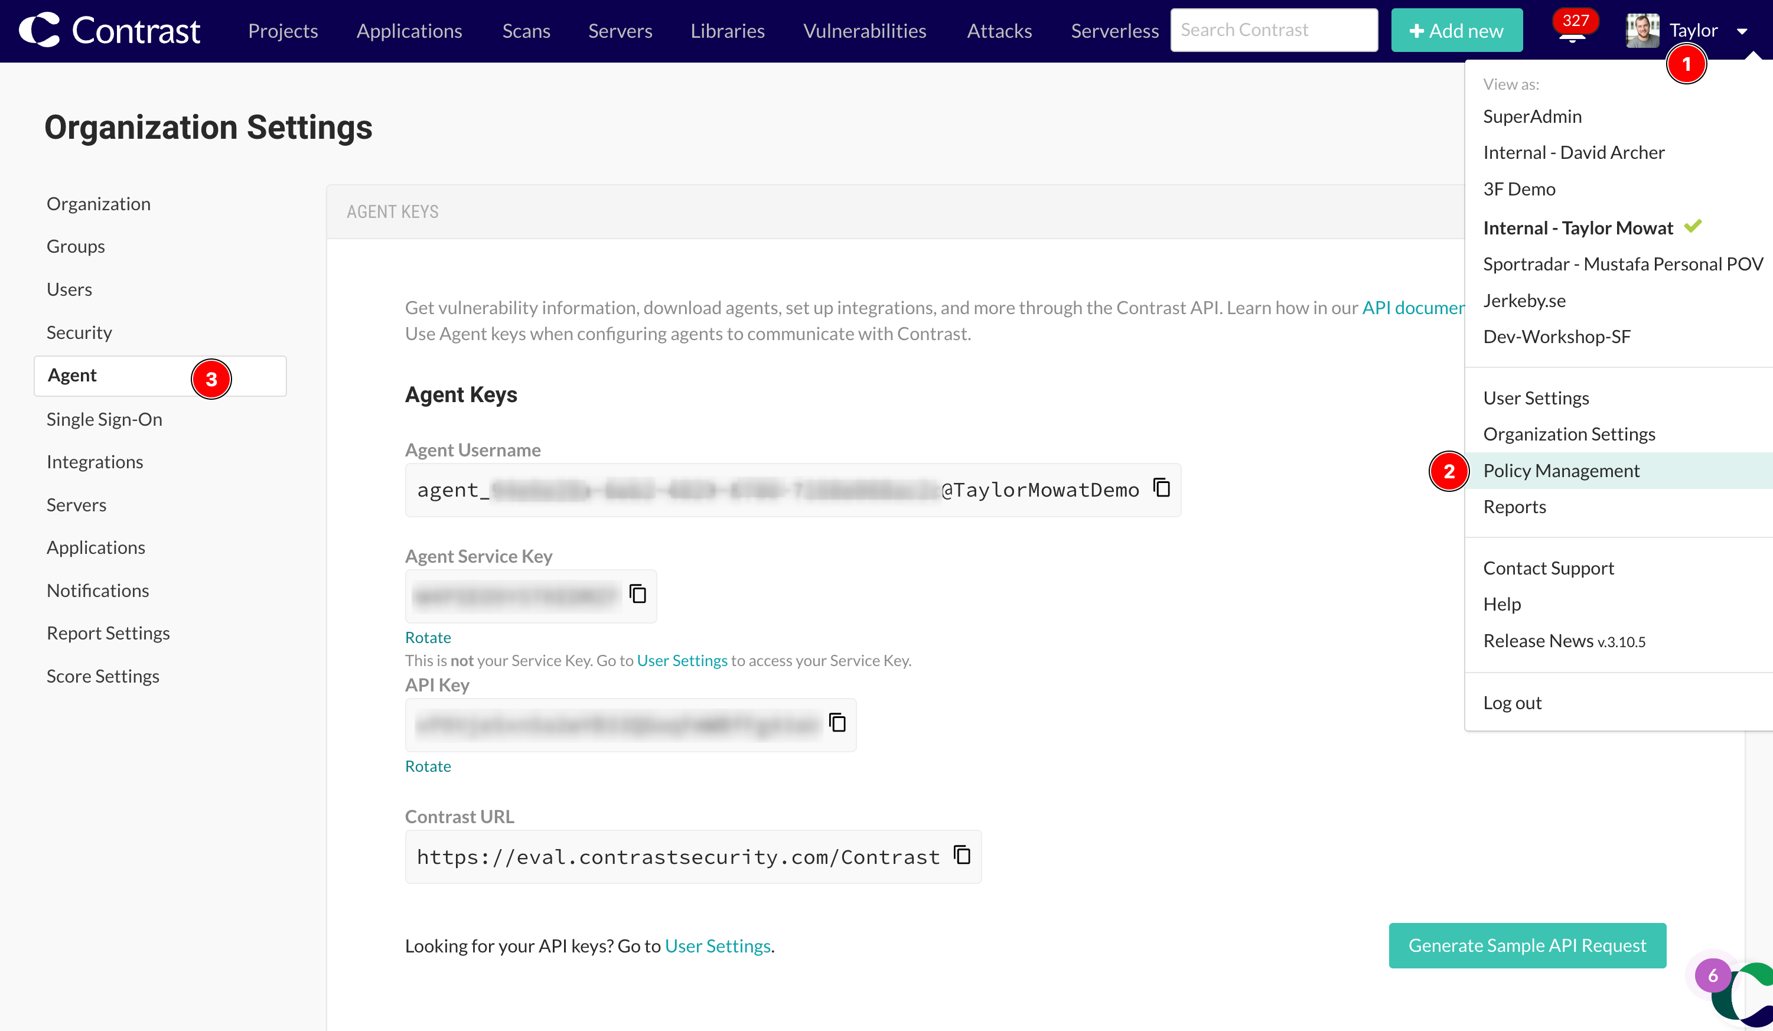1773x1031 pixels.
Task: Focus the Search Contrast field
Action: 1273,30
